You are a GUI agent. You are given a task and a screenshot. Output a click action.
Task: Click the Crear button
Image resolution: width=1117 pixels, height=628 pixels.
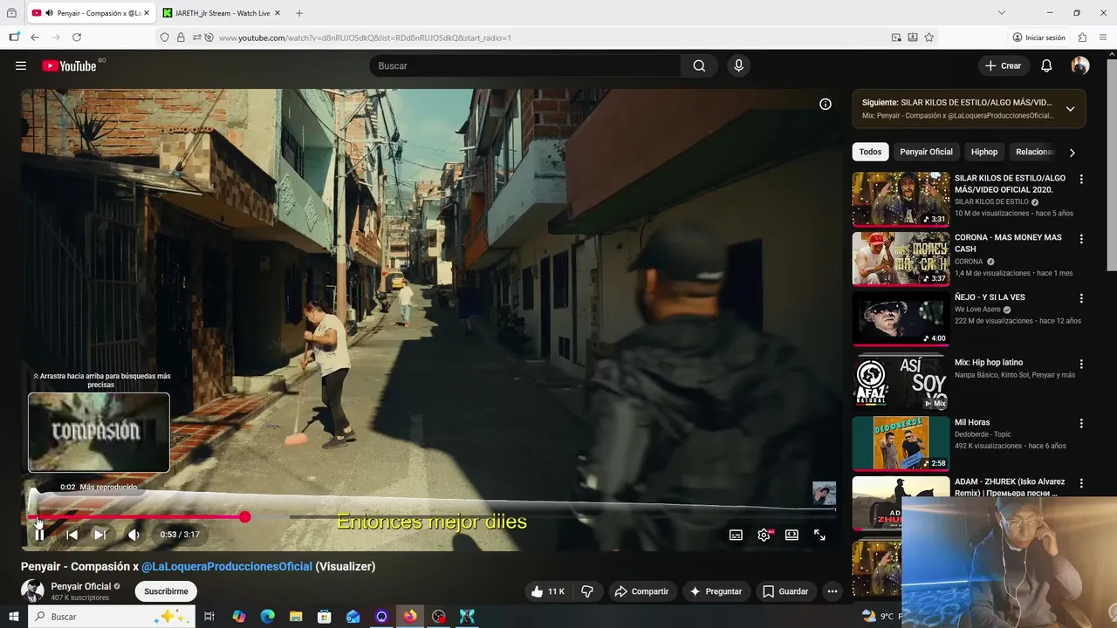tap(1003, 65)
